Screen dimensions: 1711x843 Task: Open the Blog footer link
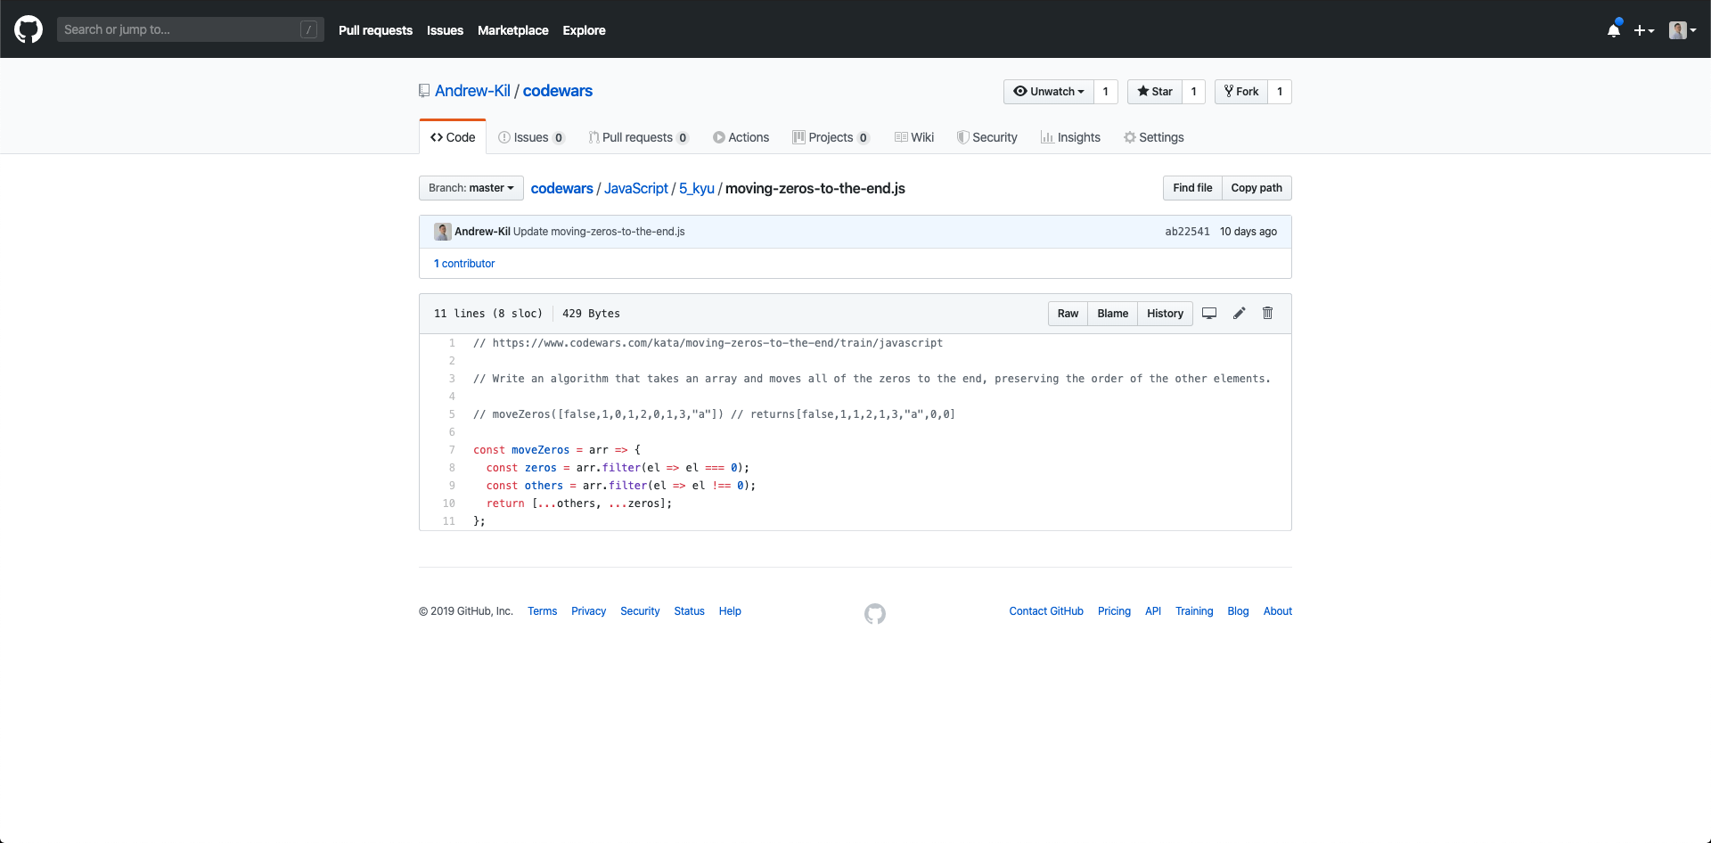click(x=1238, y=611)
